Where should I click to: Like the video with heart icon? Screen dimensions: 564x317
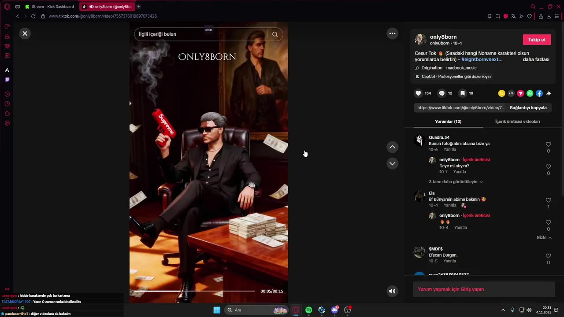pyautogui.click(x=418, y=93)
